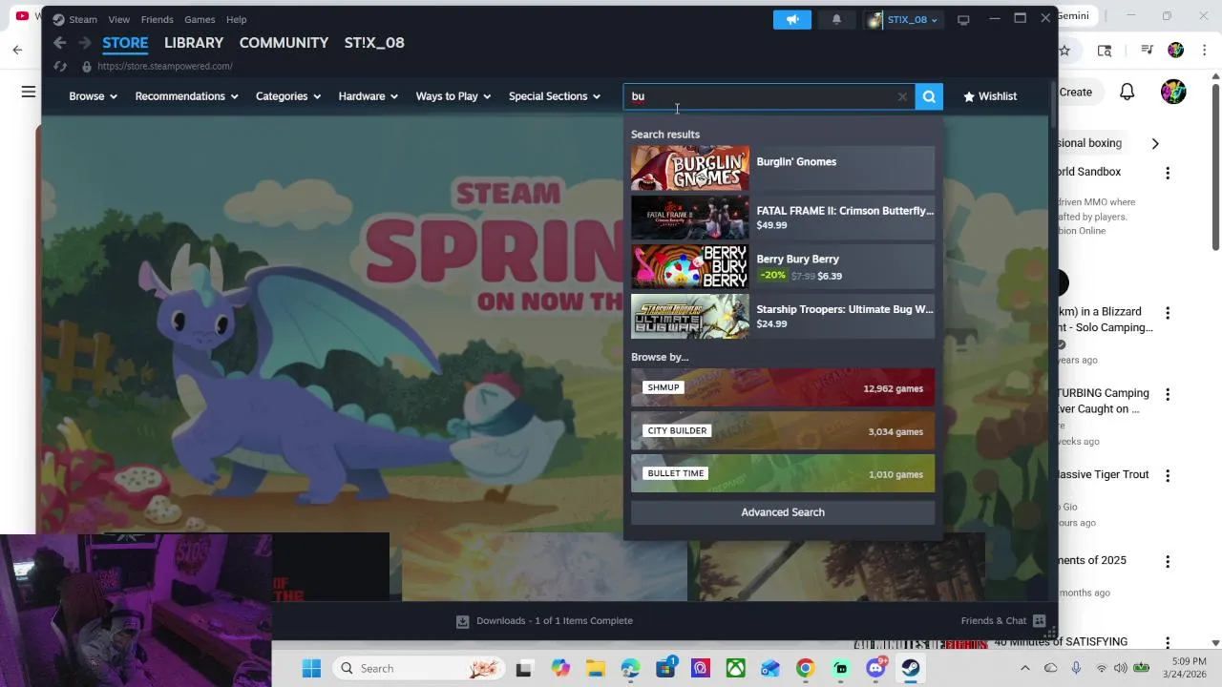1222x687 pixels.
Task: Expand the Special Sections dropdown
Action: pos(555,96)
